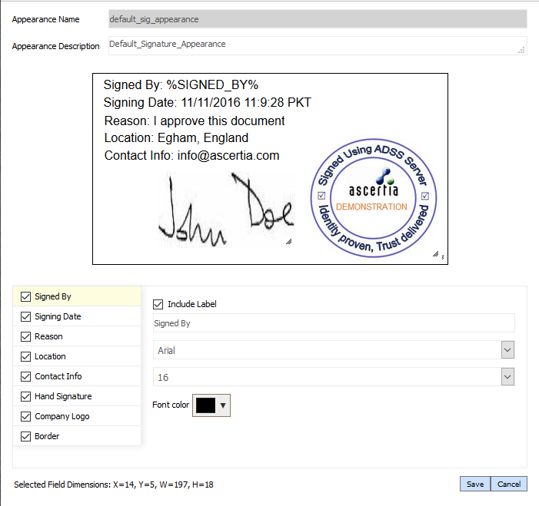Uncheck the Signed By checkbox
The image size is (539, 506).
coord(26,296)
